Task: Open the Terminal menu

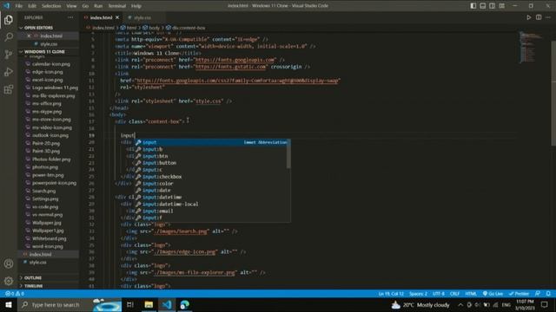Action: coord(117,6)
